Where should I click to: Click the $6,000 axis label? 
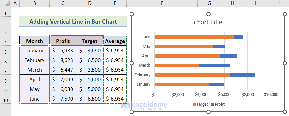click(224, 95)
